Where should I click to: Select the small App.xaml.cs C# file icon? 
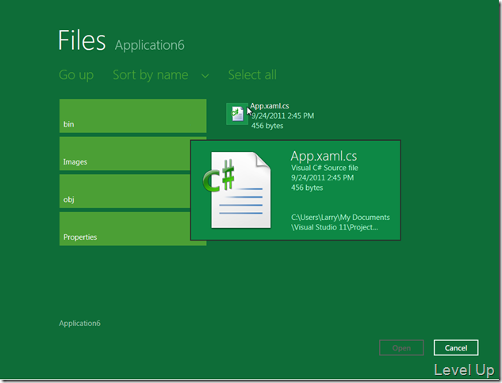[237, 114]
